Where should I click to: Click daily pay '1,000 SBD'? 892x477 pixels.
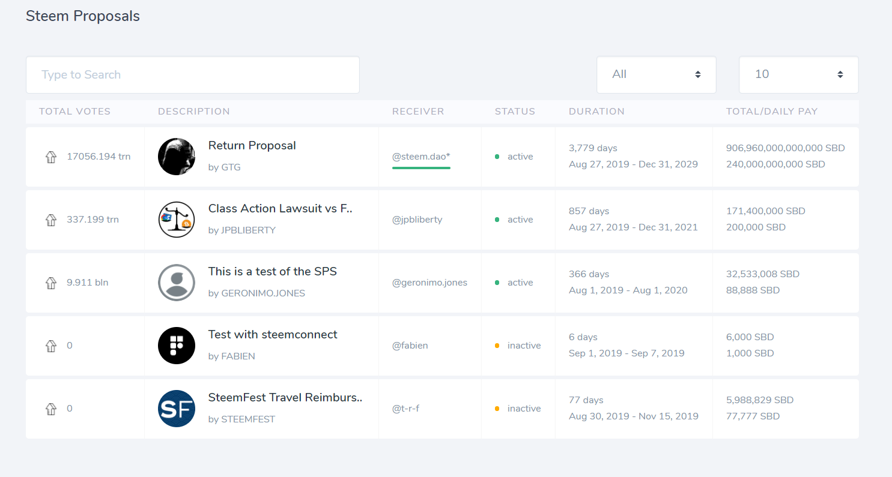point(750,353)
